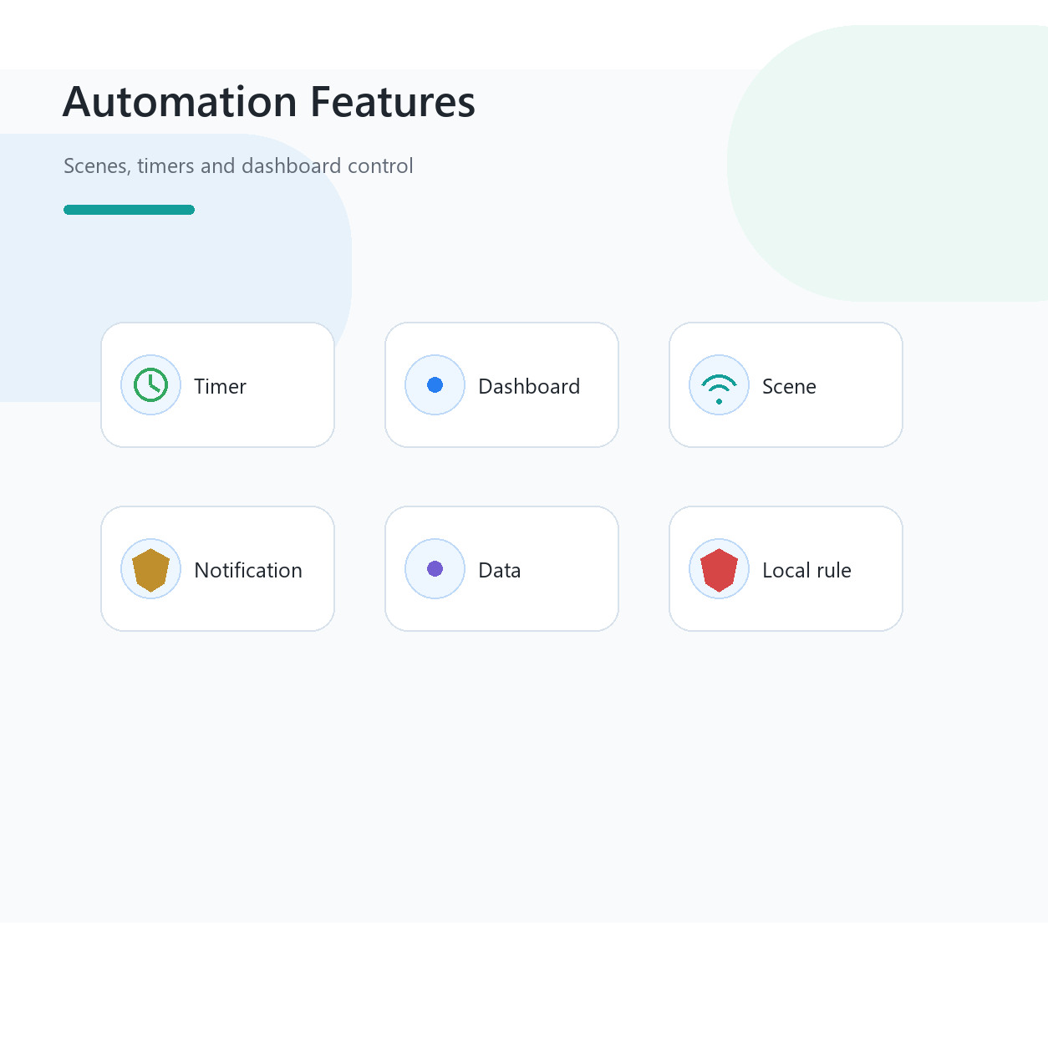Open the Timer feature card

[x=217, y=385]
